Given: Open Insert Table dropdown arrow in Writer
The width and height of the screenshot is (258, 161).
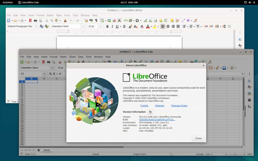Looking at the screenshot, I should [x=106, y=21].
